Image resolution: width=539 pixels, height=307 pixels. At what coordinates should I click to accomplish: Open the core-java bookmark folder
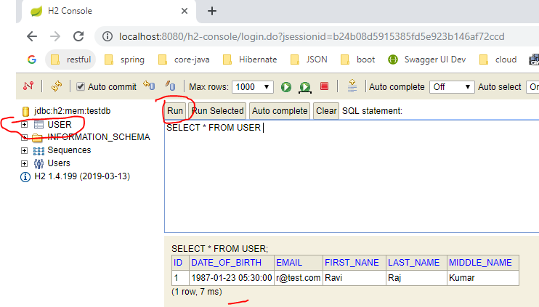coord(184,60)
